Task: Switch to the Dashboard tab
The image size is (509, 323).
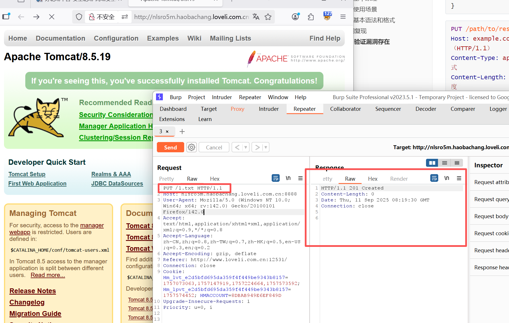Action: (173, 109)
